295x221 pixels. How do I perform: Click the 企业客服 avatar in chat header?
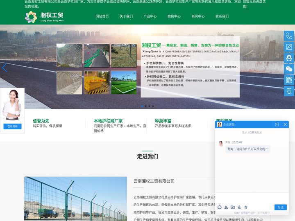(219, 124)
